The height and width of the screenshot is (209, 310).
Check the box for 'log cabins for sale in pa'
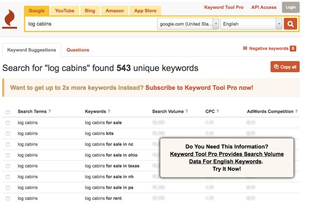pos(8,188)
